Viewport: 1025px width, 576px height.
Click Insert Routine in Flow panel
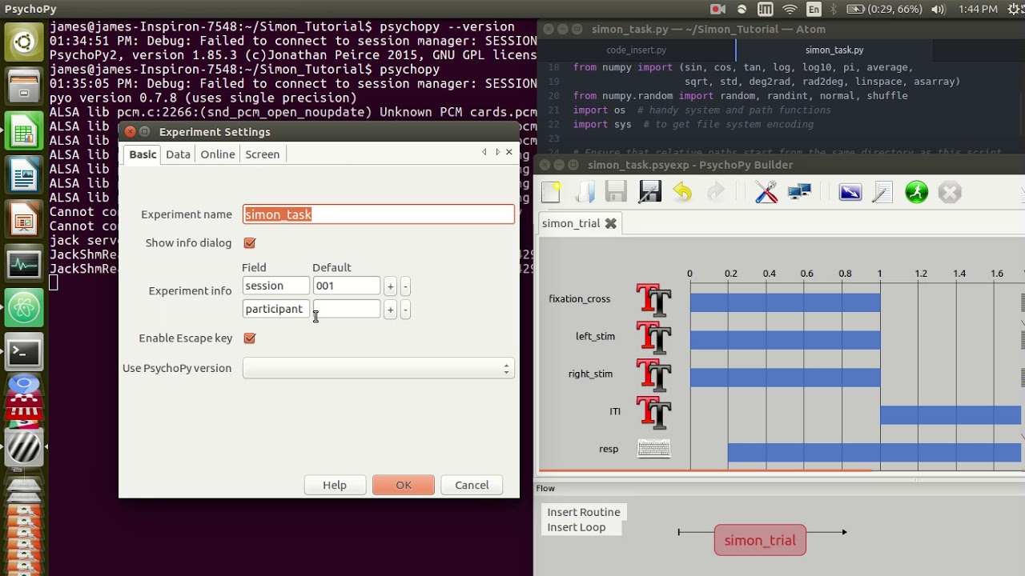coord(584,512)
